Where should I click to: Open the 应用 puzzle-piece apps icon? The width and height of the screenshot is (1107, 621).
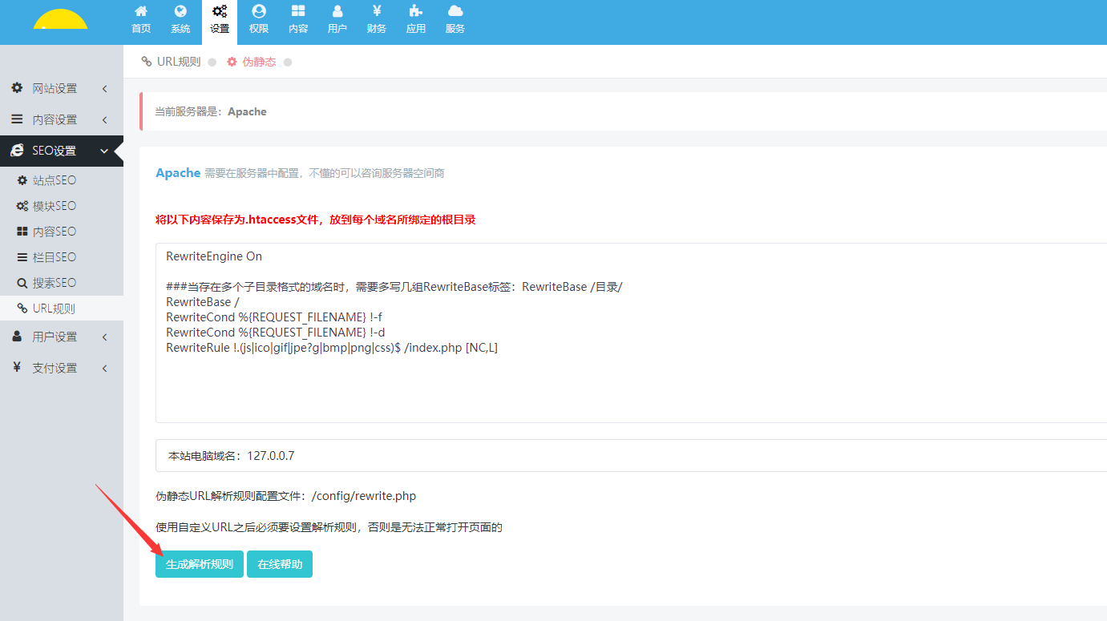(415, 19)
